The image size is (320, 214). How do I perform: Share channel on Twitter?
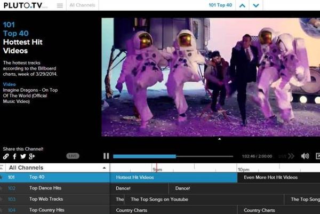click(x=23, y=156)
